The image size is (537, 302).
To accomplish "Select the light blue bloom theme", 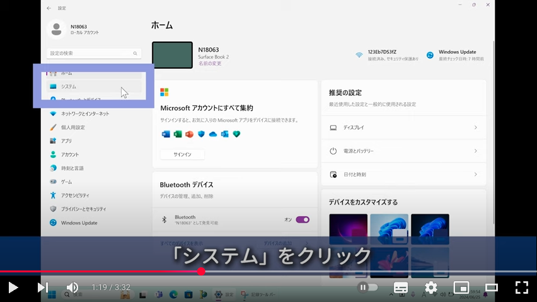I will (x=389, y=229).
